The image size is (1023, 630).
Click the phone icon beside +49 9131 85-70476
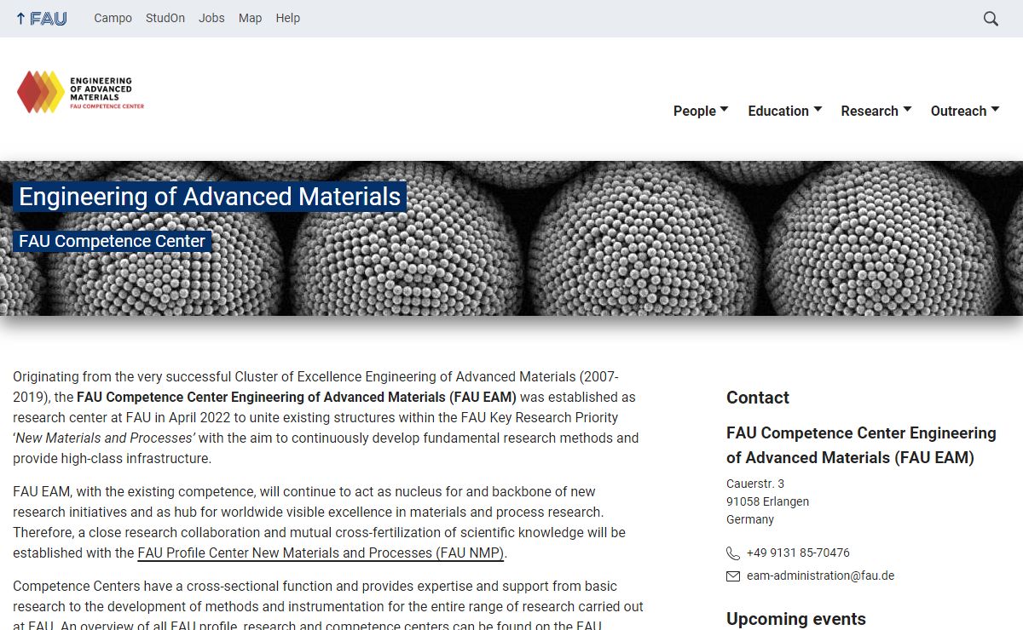click(733, 553)
